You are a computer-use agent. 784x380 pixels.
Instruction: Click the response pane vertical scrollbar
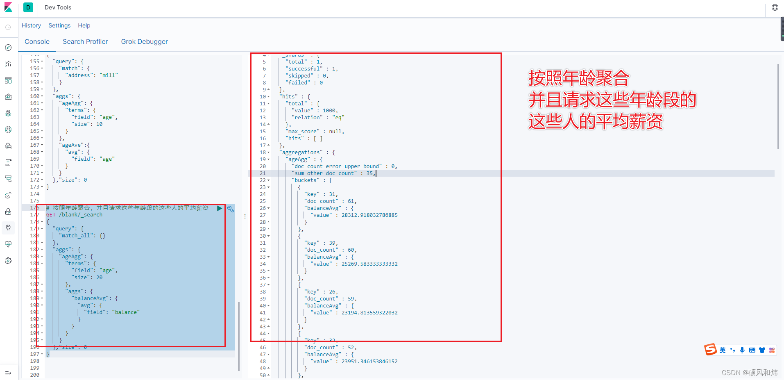click(778, 106)
